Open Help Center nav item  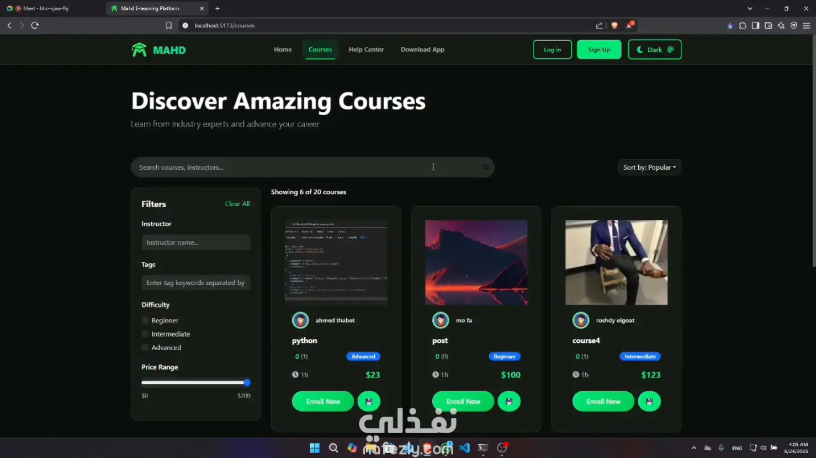(366, 50)
